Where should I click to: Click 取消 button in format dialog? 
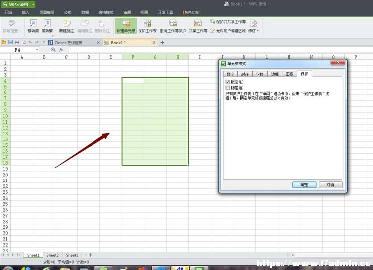click(x=330, y=185)
